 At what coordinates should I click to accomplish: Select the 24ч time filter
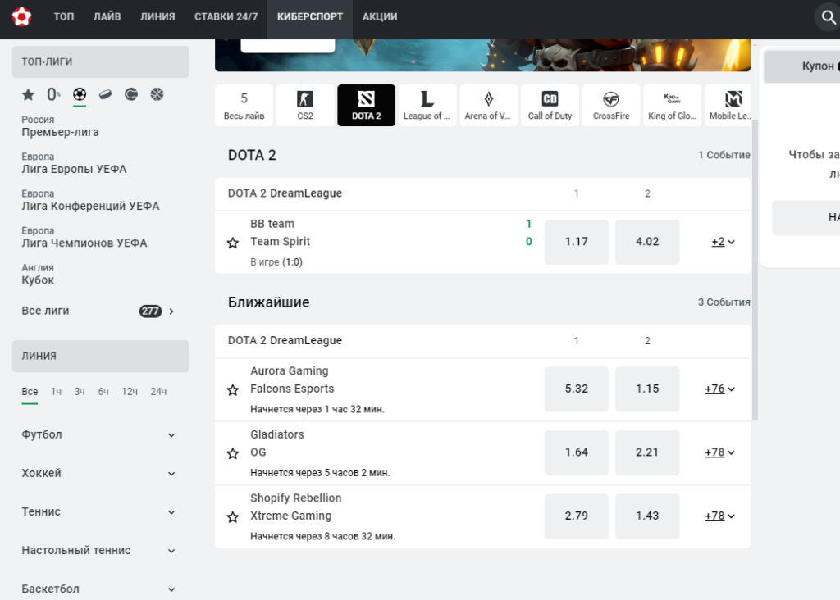tap(158, 392)
